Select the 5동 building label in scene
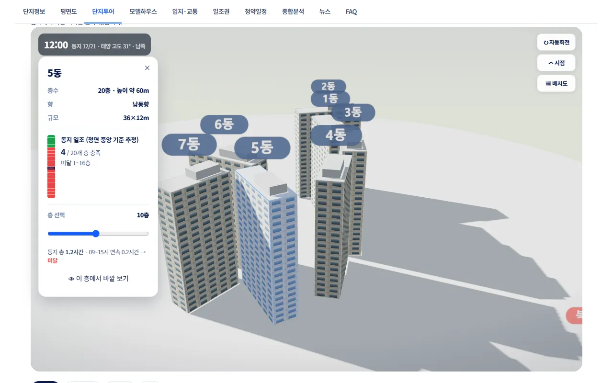The width and height of the screenshot is (613, 383). [262, 148]
